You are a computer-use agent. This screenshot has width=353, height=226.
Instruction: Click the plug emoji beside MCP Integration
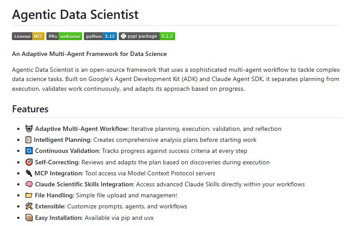point(29,173)
